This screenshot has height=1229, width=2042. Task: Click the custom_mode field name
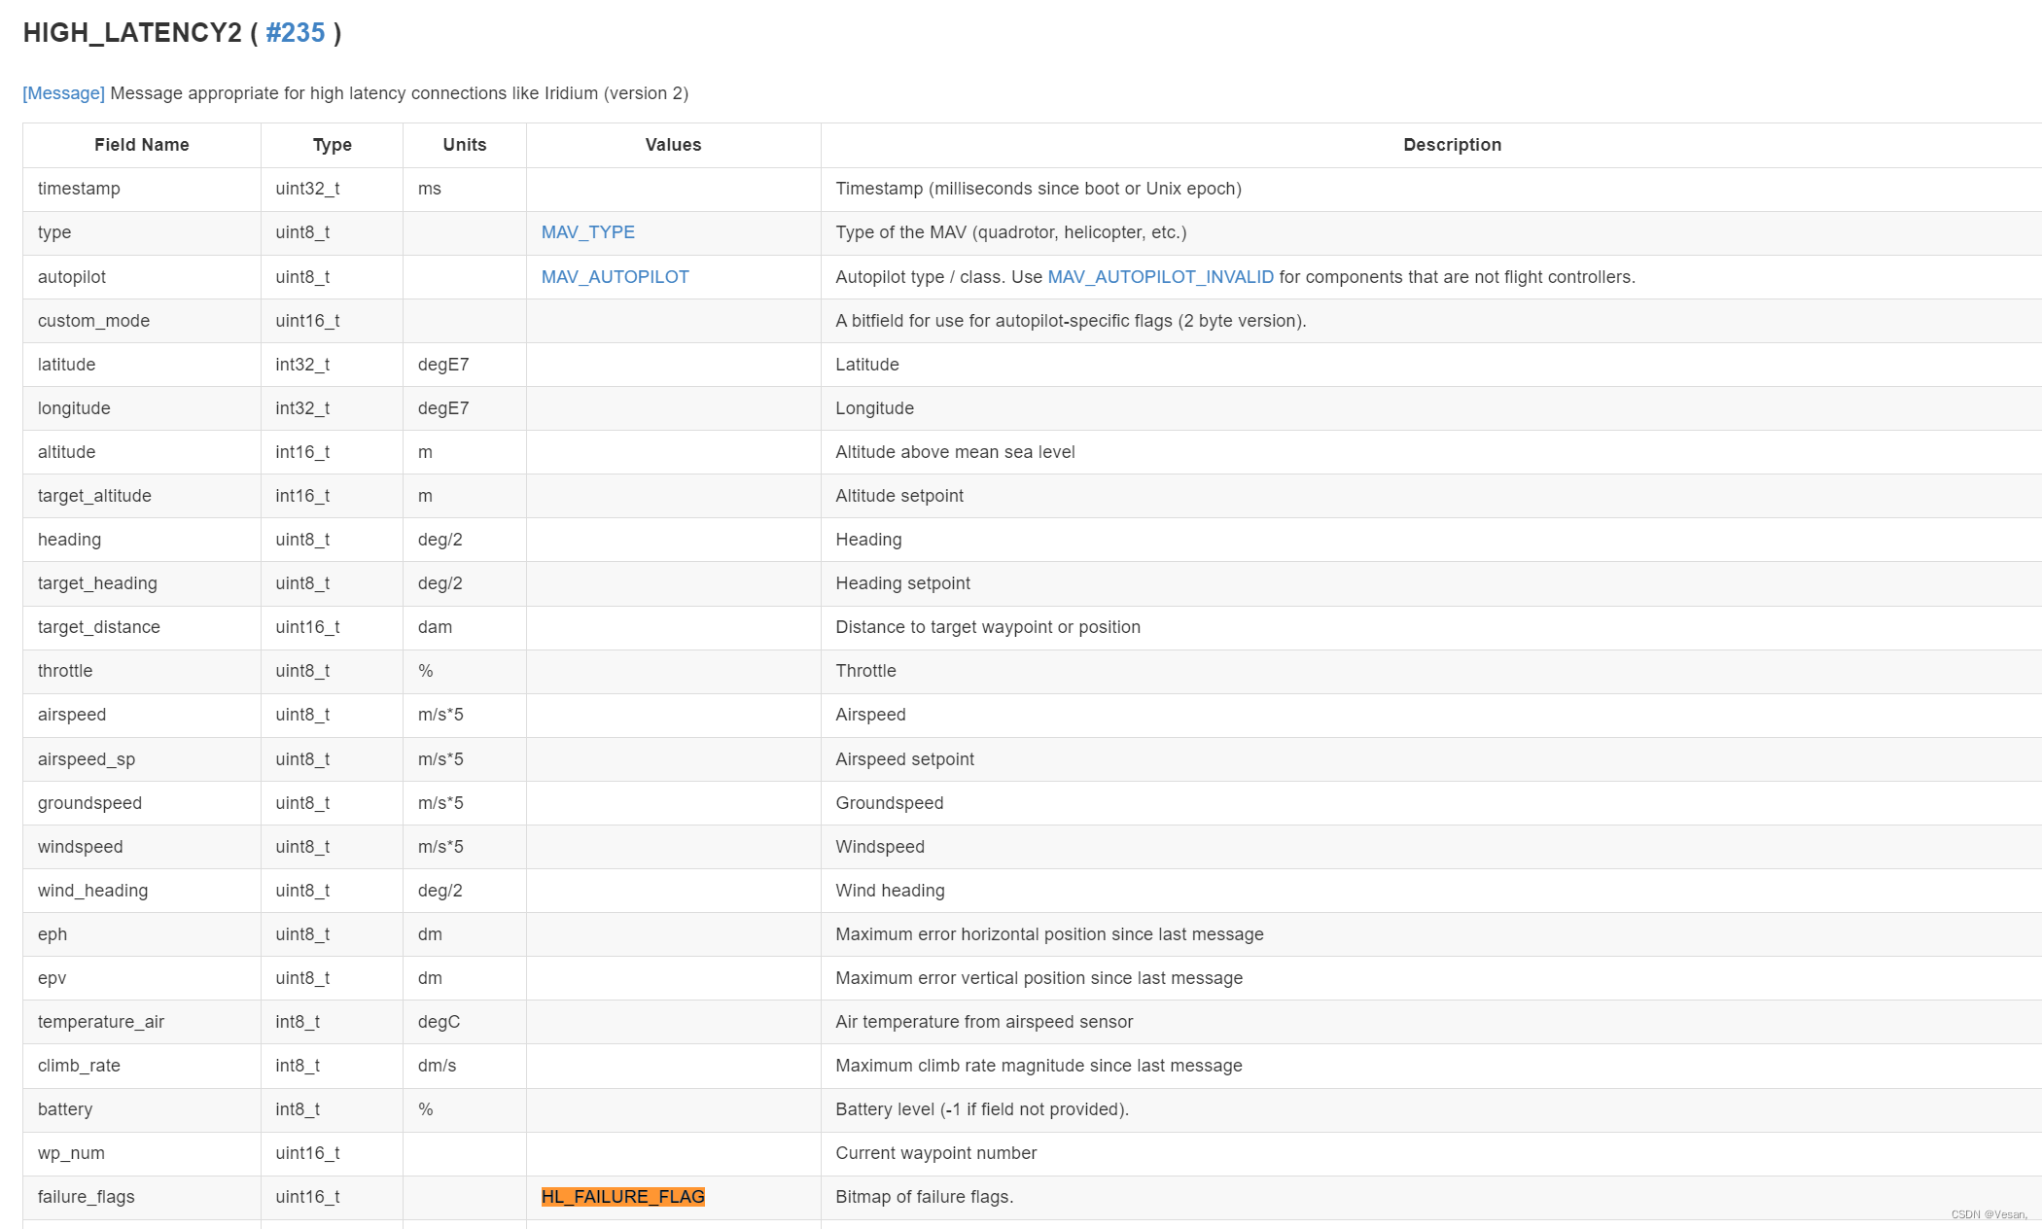tap(93, 321)
